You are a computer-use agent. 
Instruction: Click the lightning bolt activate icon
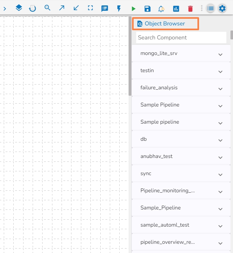coord(119,9)
